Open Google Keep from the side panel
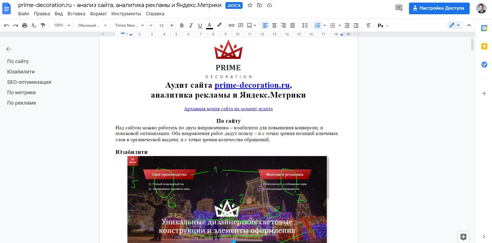This screenshot has height=243, width=492. tap(484, 46)
